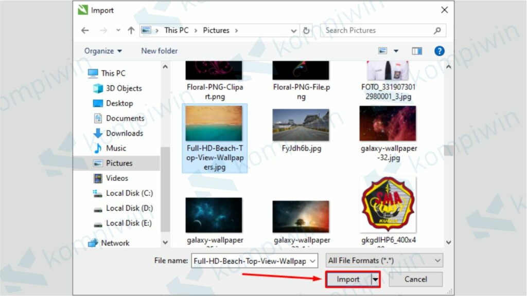
Task: Expand the File name dropdown arrow
Action: 312,261
